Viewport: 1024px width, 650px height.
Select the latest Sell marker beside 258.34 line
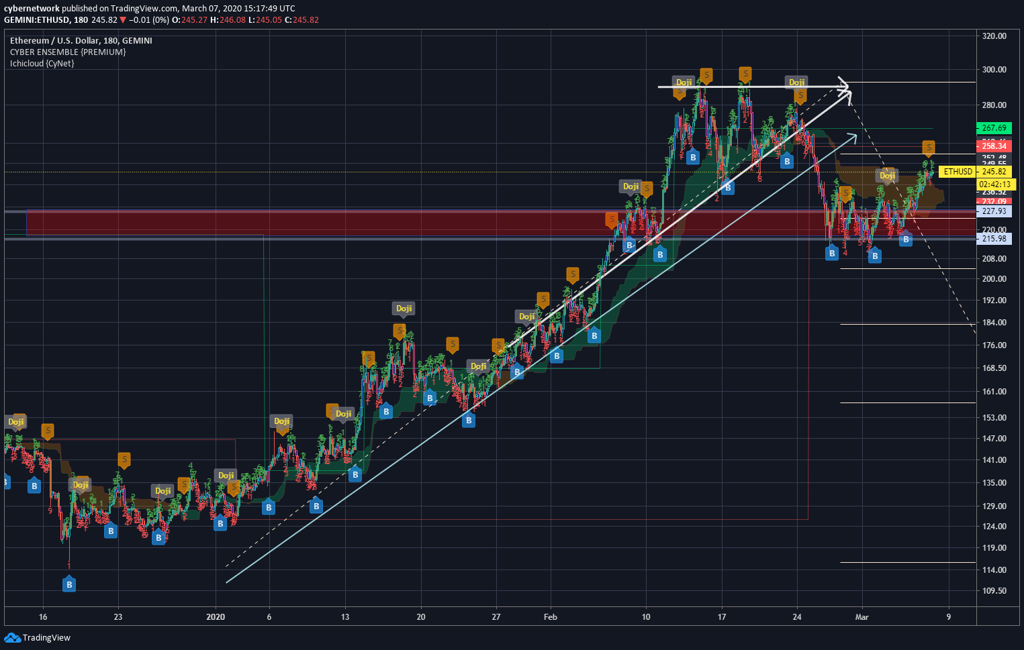(929, 147)
